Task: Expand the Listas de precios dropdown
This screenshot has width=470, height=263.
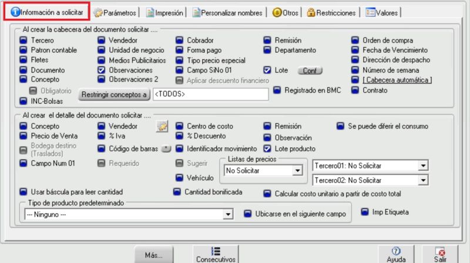Action: [297, 171]
